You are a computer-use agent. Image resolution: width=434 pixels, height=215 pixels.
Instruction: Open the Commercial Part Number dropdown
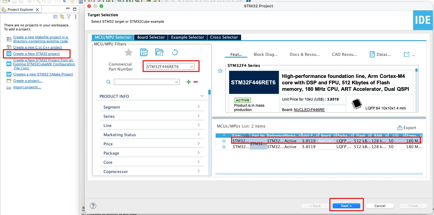[192, 67]
